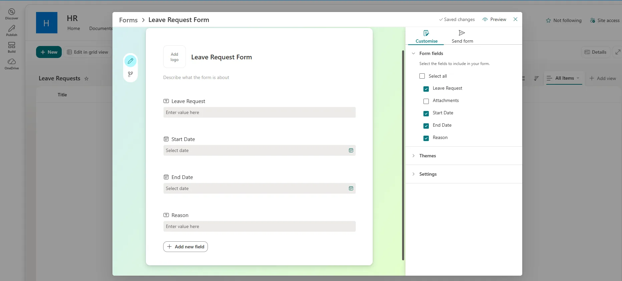Select the branching icon below pencil
The image size is (622, 281).
coord(130,74)
